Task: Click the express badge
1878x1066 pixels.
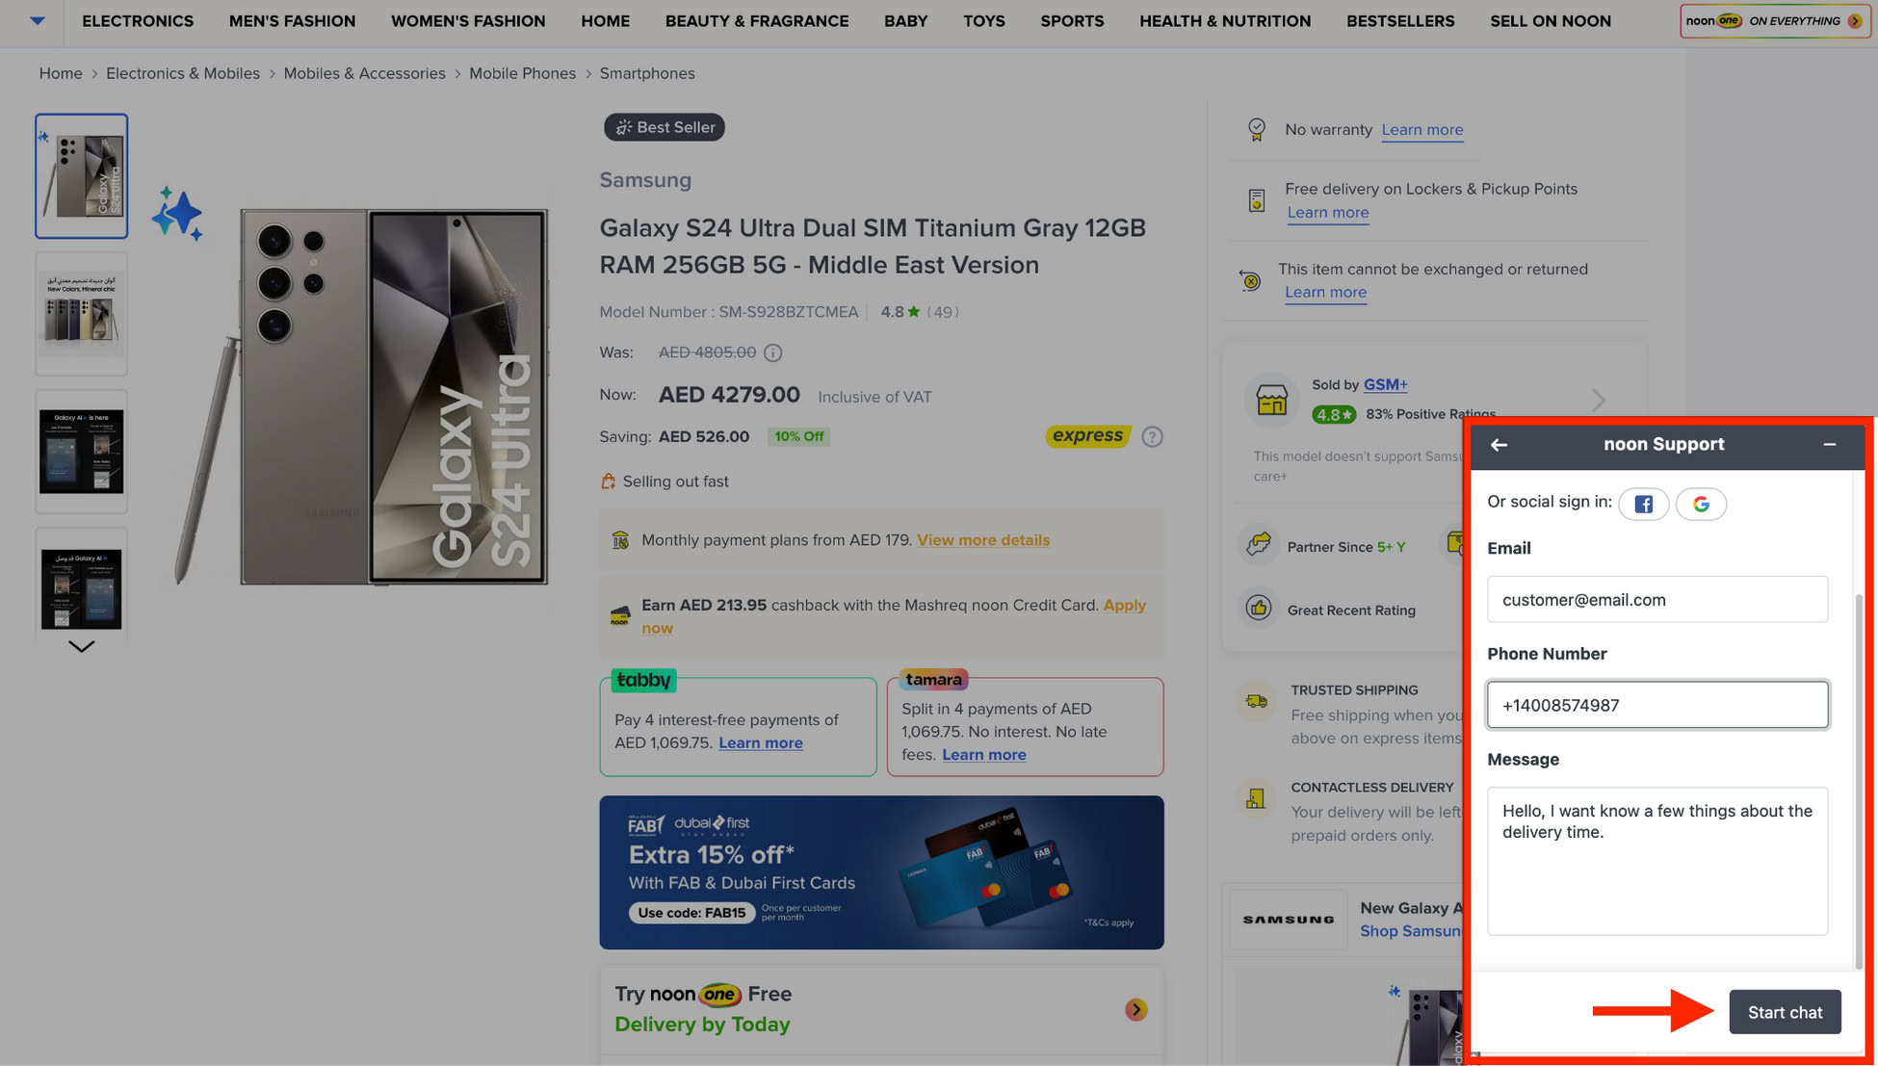Action: tap(1088, 436)
